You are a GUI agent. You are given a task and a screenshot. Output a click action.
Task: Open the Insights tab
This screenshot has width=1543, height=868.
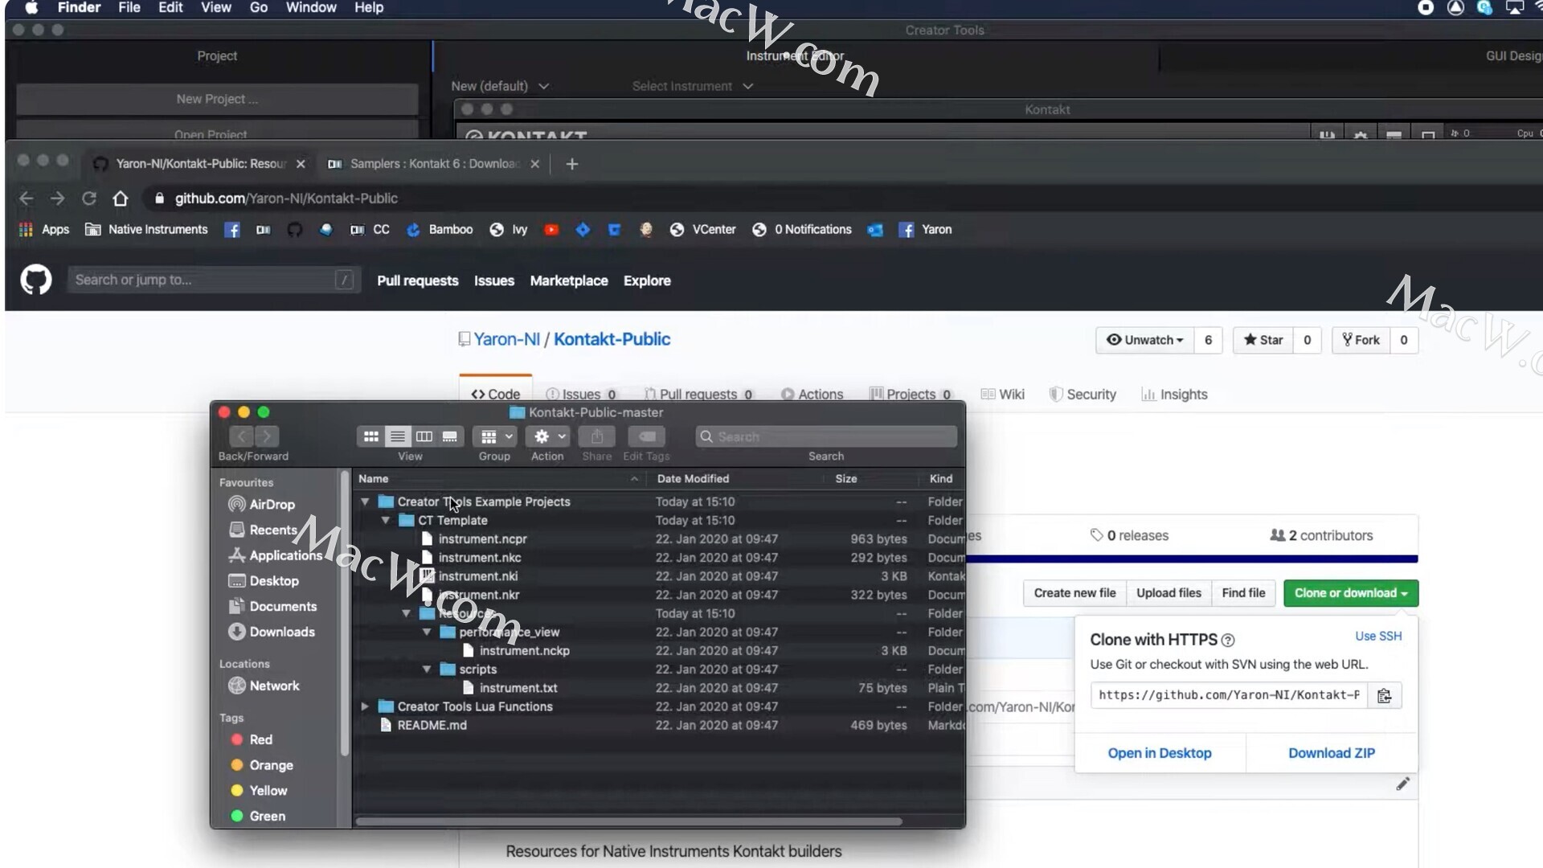click(1174, 395)
